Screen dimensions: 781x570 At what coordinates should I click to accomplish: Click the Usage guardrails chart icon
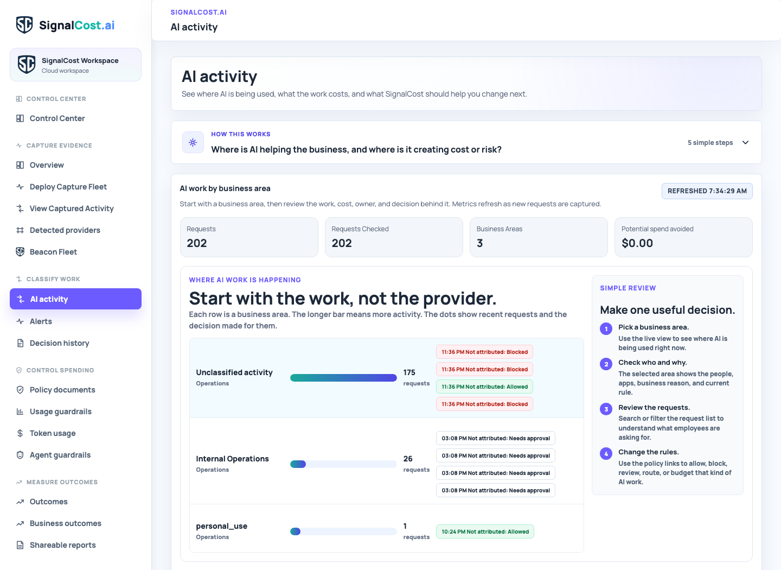20,411
